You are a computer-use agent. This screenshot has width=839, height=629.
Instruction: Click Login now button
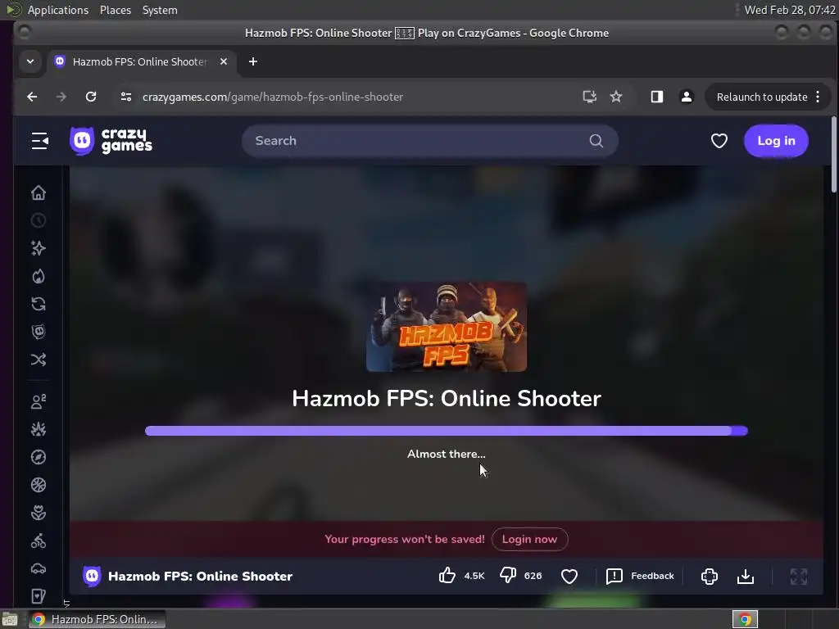(x=530, y=539)
